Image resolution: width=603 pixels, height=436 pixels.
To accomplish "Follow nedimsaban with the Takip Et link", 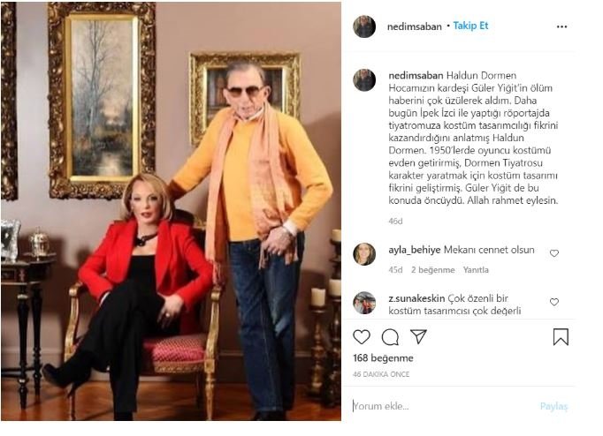I will [x=470, y=26].
